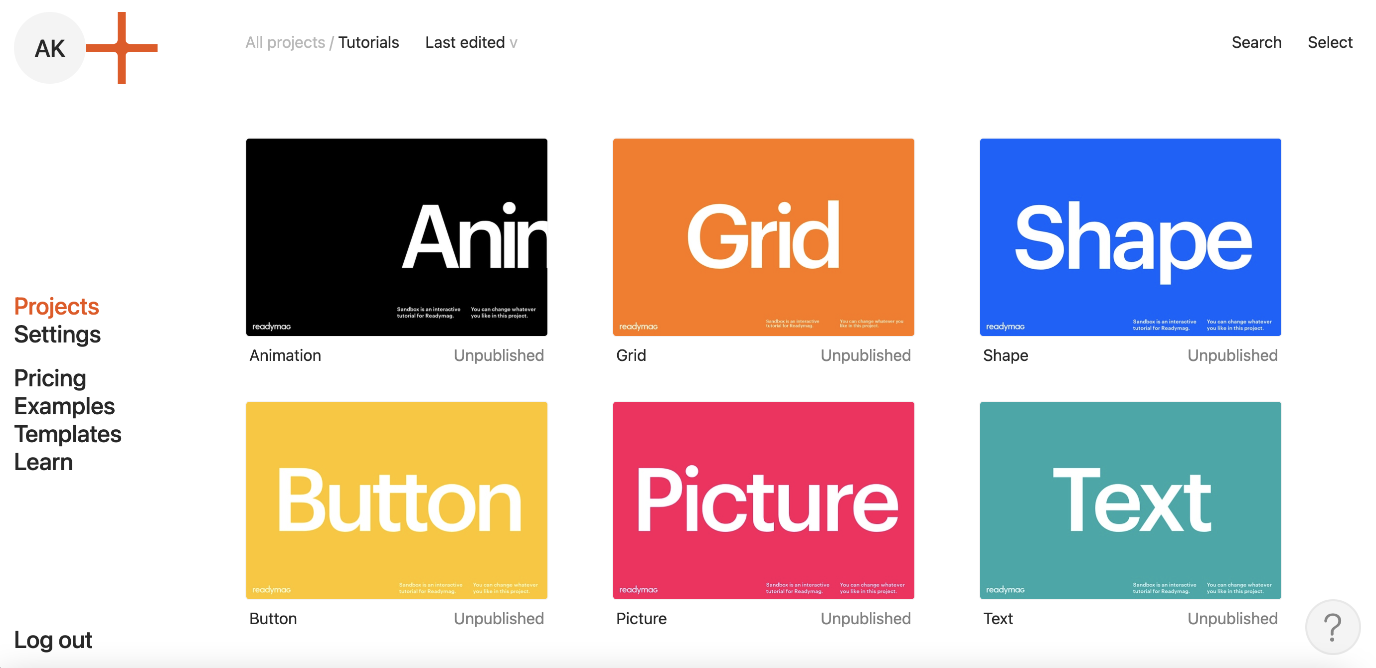The width and height of the screenshot is (1376, 668).
Task: Open Examples from the sidebar
Action: tap(64, 406)
